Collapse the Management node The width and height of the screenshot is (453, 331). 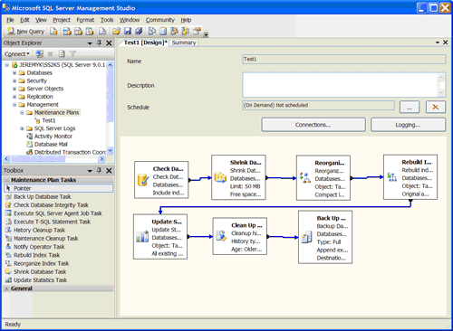(14, 105)
